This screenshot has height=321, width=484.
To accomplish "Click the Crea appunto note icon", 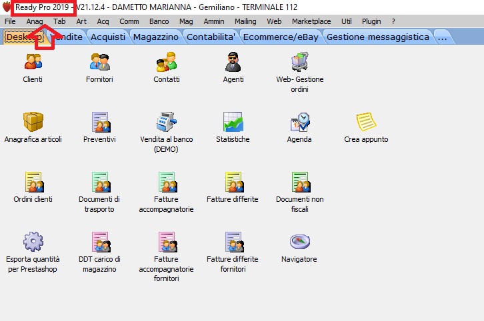I will pos(366,121).
